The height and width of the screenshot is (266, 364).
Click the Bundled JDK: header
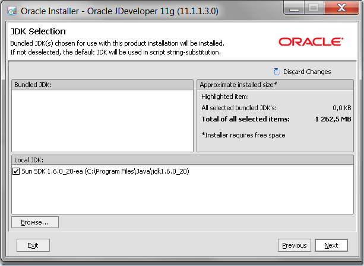click(x=102, y=85)
